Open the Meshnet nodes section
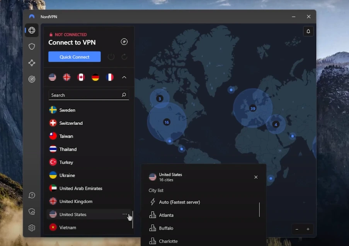 point(32,63)
